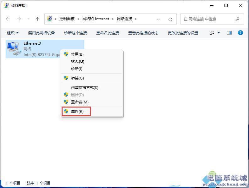249x188 pixels.
Task: Refresh the network connections view
Action: (170, 19)
